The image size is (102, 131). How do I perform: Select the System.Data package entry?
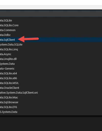coord(51,64)
